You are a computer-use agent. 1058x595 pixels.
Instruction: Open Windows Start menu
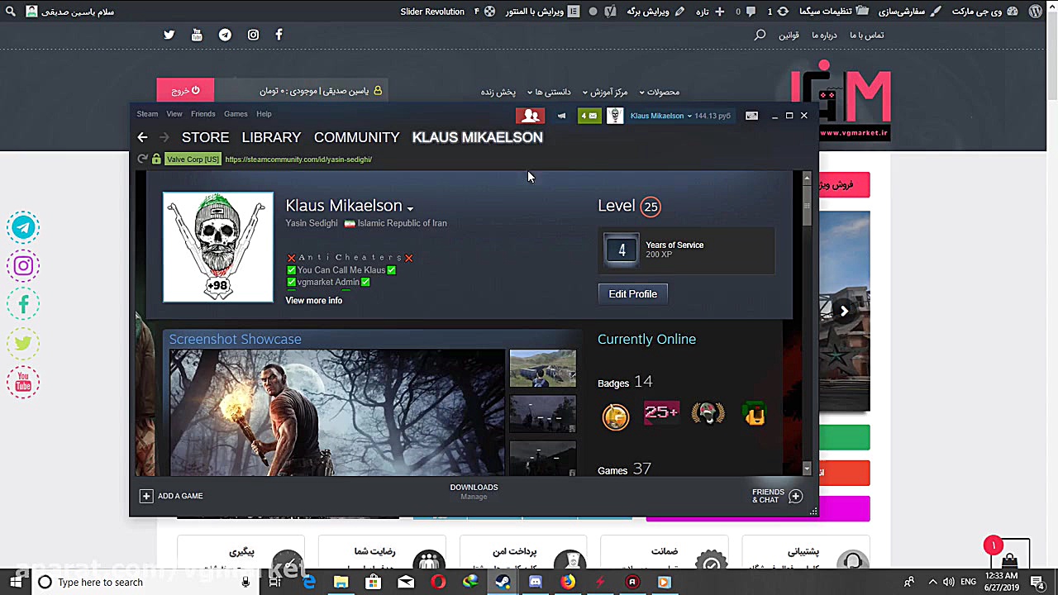[x=16, y=582]
